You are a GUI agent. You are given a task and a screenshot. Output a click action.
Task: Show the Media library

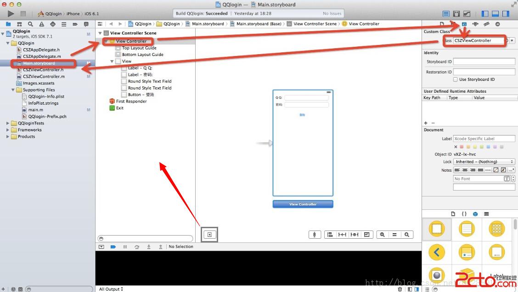(486, 214)
